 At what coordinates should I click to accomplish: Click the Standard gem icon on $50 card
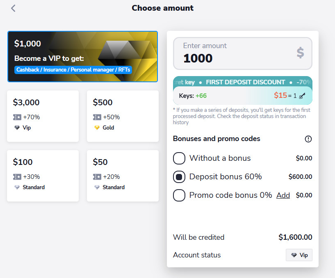(x=97, y=188)
